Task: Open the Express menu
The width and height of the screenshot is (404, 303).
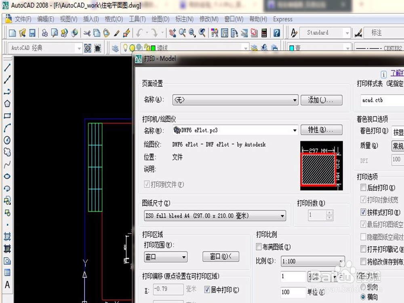Action: (x=283, y=19)
